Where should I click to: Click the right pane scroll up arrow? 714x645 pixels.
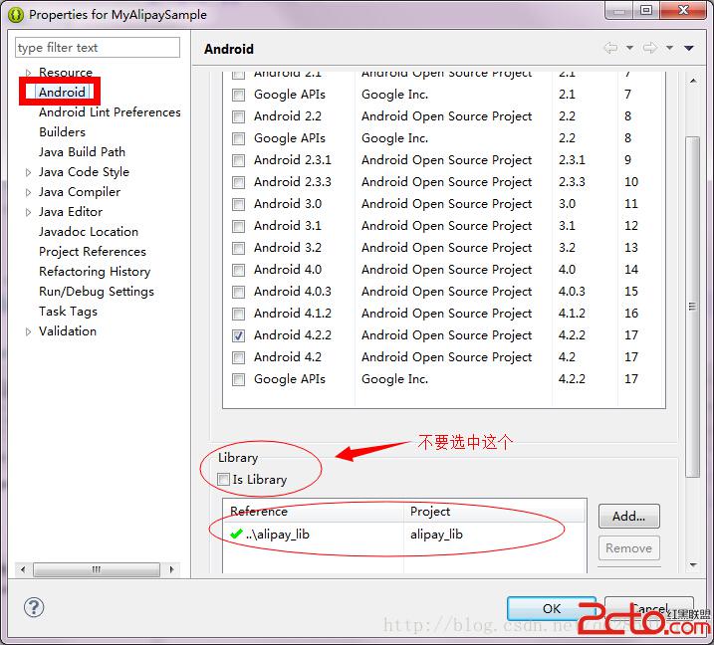[x=693, y=81]
